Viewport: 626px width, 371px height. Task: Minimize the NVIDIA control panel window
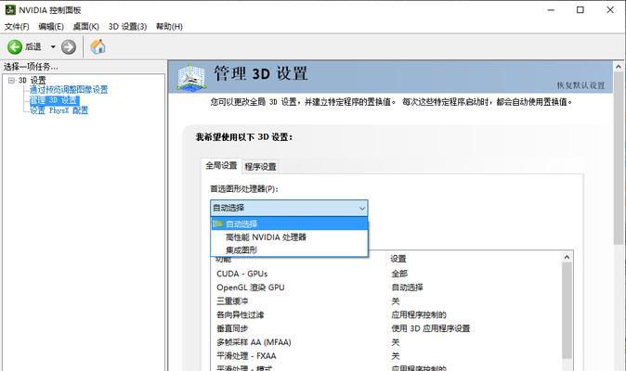point(551,10)
